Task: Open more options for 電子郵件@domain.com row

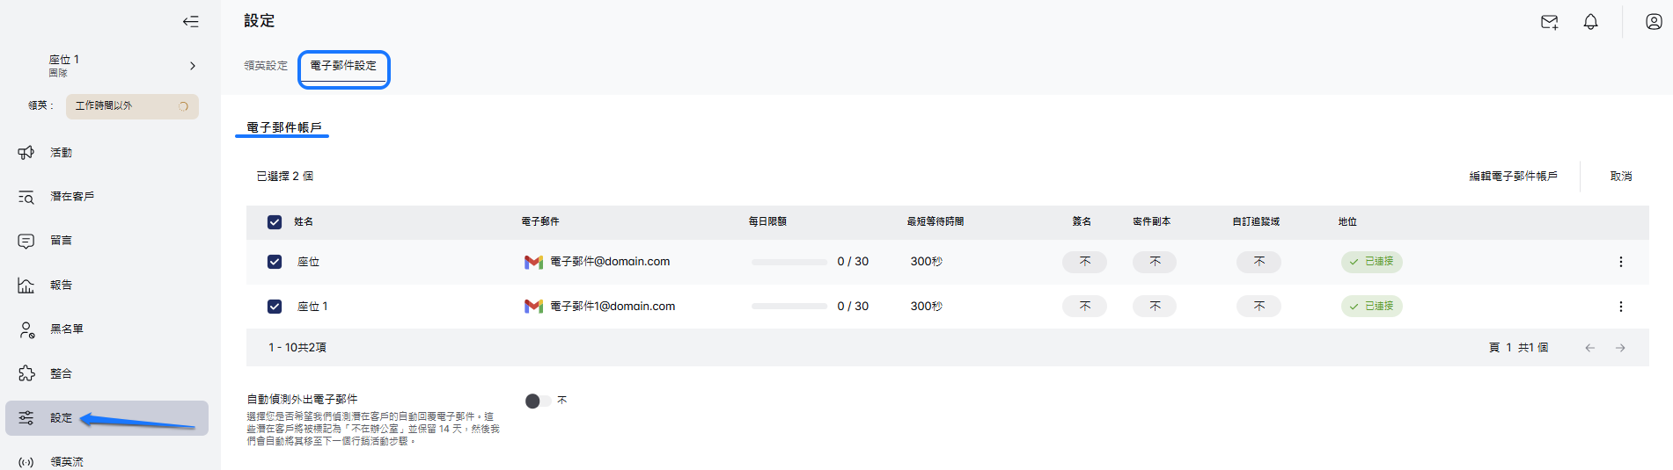Action: click(x=1620, y=262)
